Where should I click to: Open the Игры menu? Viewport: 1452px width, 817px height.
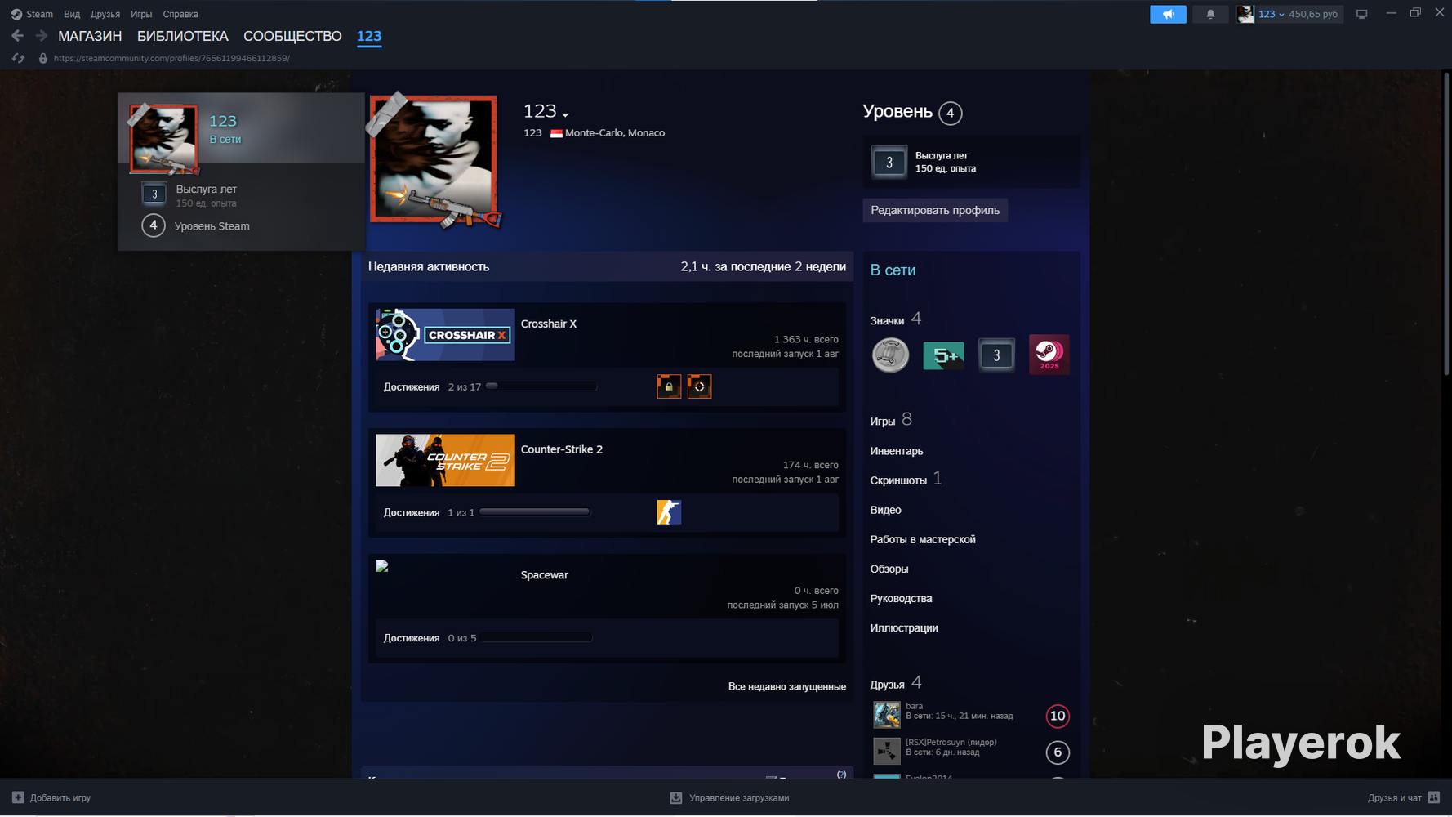(141, 14)
